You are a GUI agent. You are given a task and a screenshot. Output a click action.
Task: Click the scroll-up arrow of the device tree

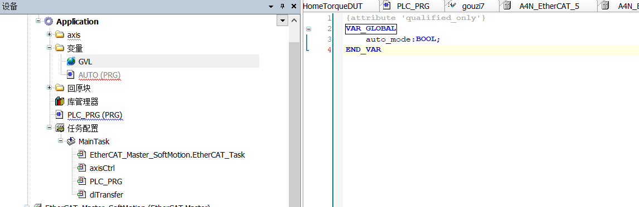pos(294,21)
